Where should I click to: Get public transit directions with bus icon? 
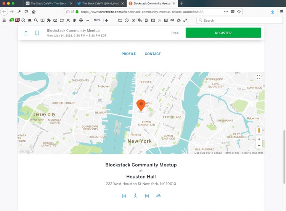coord(147,196)
